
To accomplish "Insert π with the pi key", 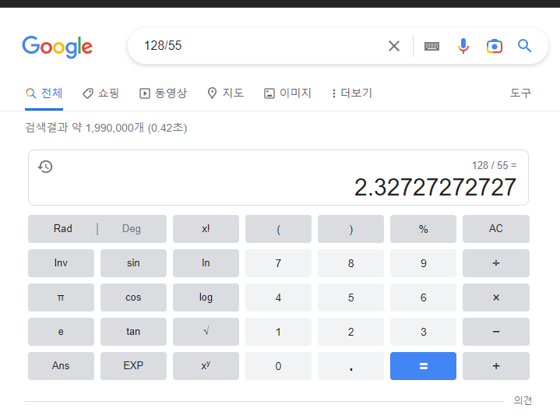I will [61, 298].
